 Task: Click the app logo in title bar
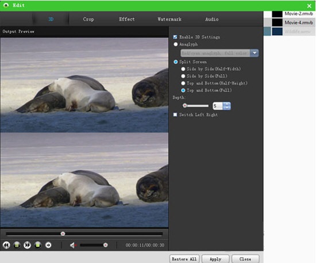(x=6, y=5)
